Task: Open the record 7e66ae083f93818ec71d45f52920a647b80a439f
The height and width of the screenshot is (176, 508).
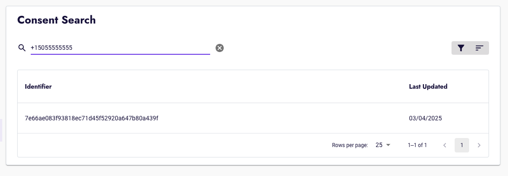Action: coord(91,118)
